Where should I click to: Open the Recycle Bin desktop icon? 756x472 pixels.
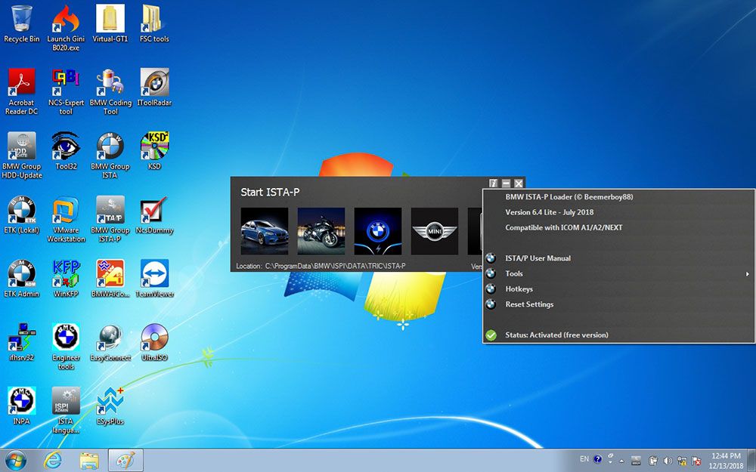coord(22,23)
